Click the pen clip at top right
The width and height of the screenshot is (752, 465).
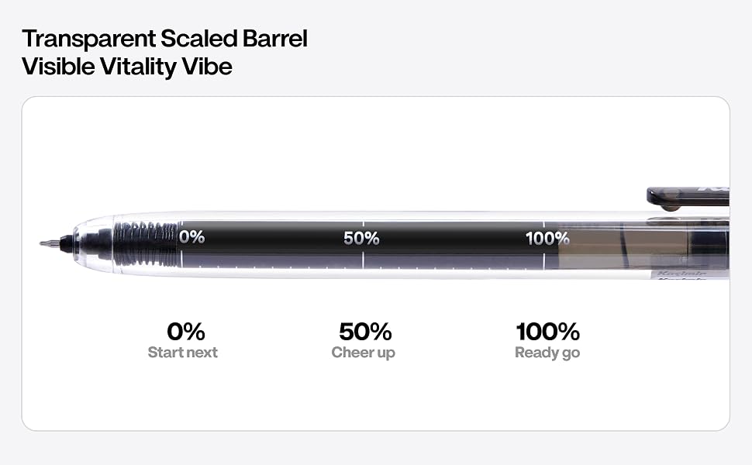coord(688,198)
